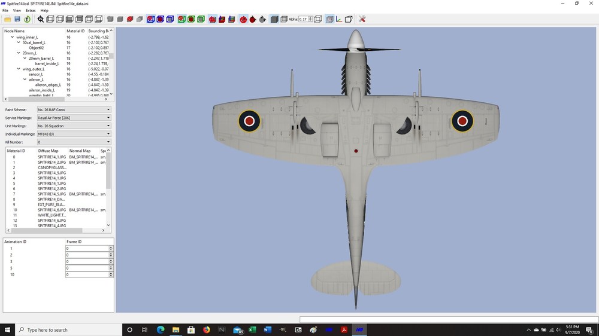
Task: Select the aileron_edges_L node
Action: pos(48,85)
